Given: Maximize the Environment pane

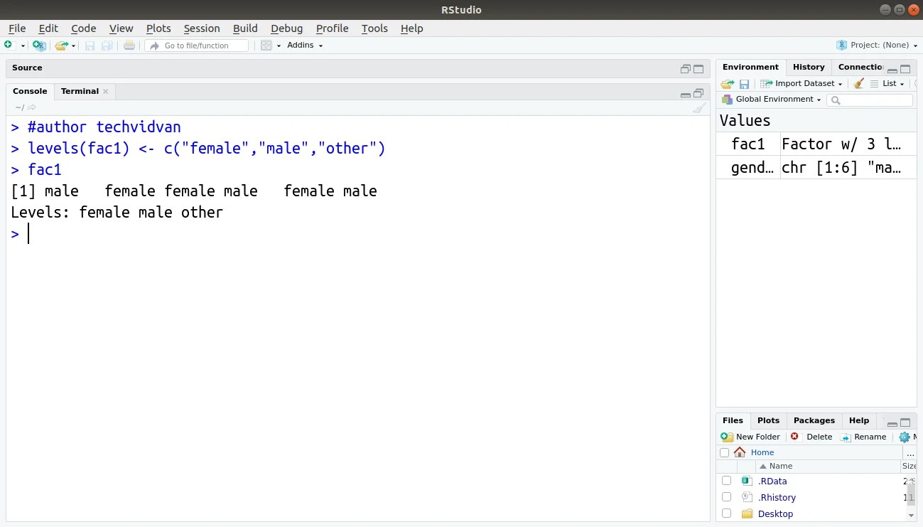Looking at the screenshot, I should pyautogui.click(x=905, y=69).
